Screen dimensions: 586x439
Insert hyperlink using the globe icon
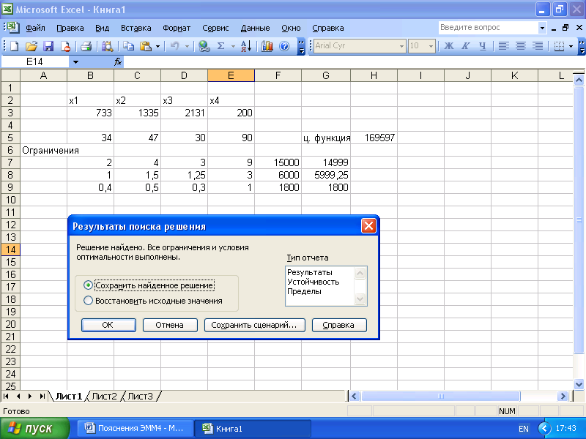coord(204,46)
